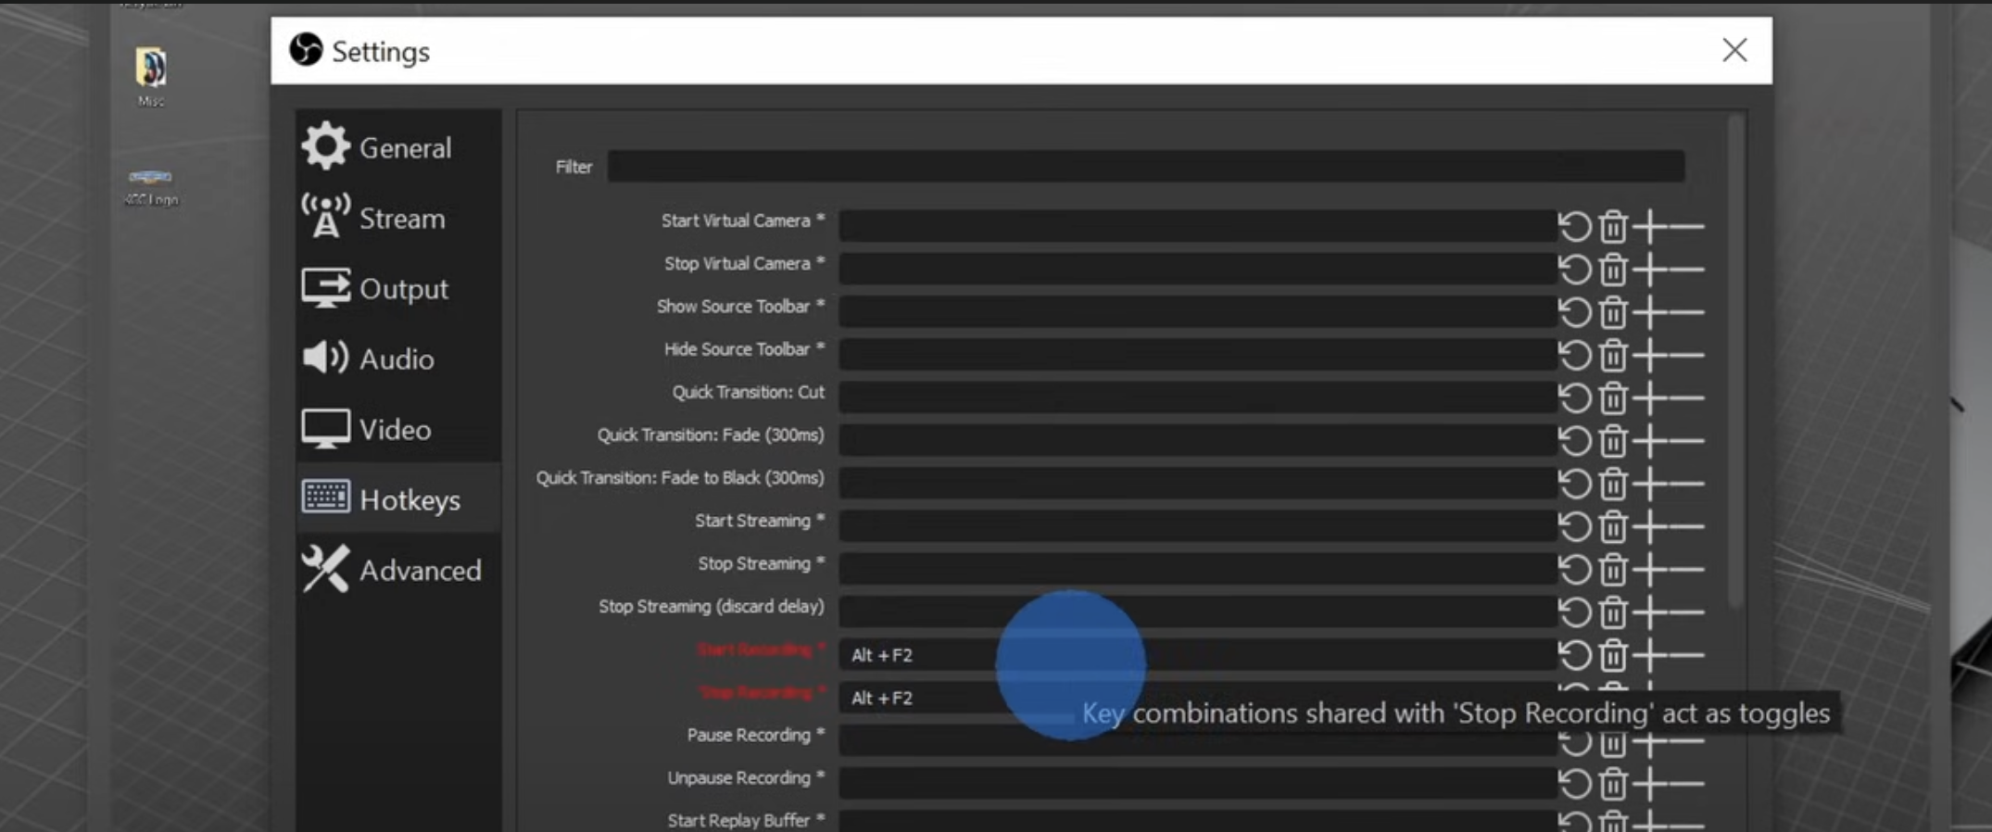Focus the Stop Streaming hotkey field

coord(1197,568)
